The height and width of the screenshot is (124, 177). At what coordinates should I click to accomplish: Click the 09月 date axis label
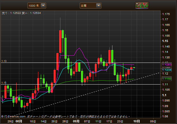[76, 121]
